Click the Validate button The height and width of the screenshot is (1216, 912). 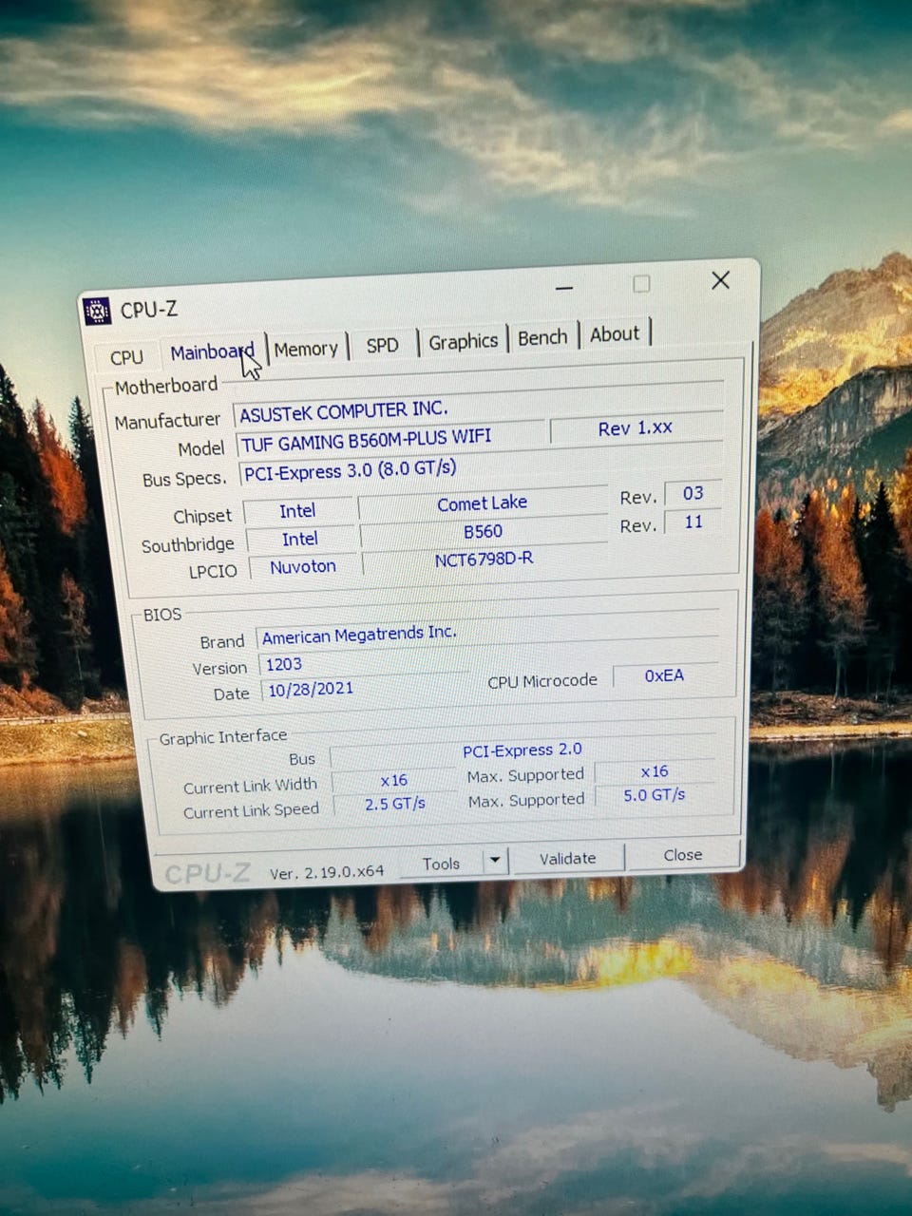pos(567,858)
